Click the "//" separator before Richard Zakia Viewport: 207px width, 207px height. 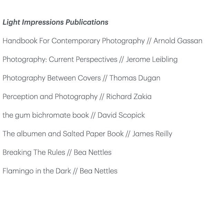[x=102, y=97]
